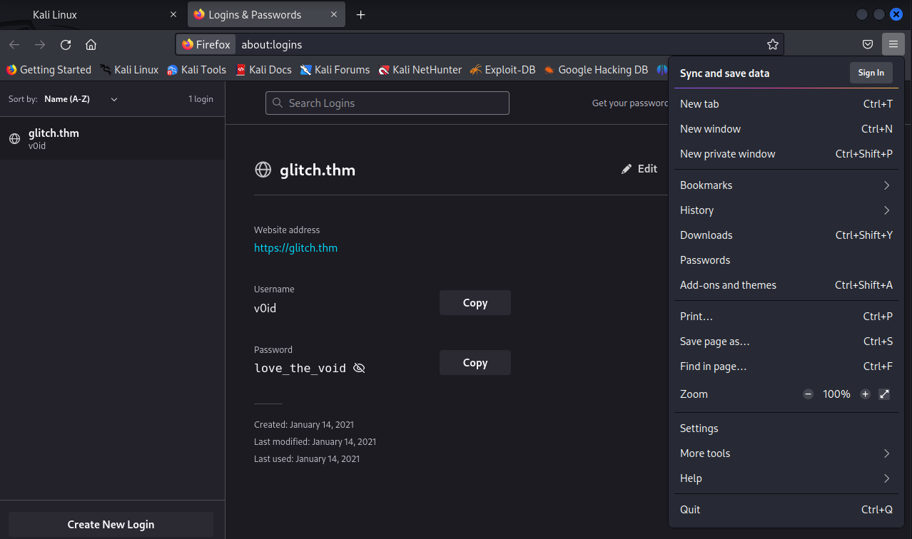
Task: Quit Firefox from the menu
Action: 786,510
